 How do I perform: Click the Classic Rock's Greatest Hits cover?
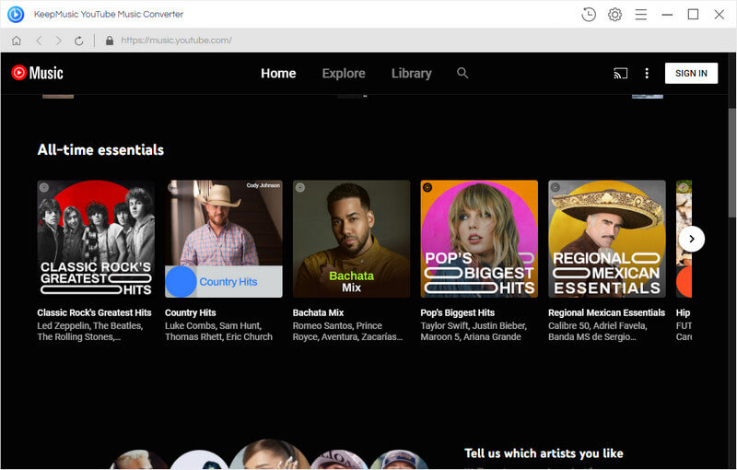tap(96, 239)
